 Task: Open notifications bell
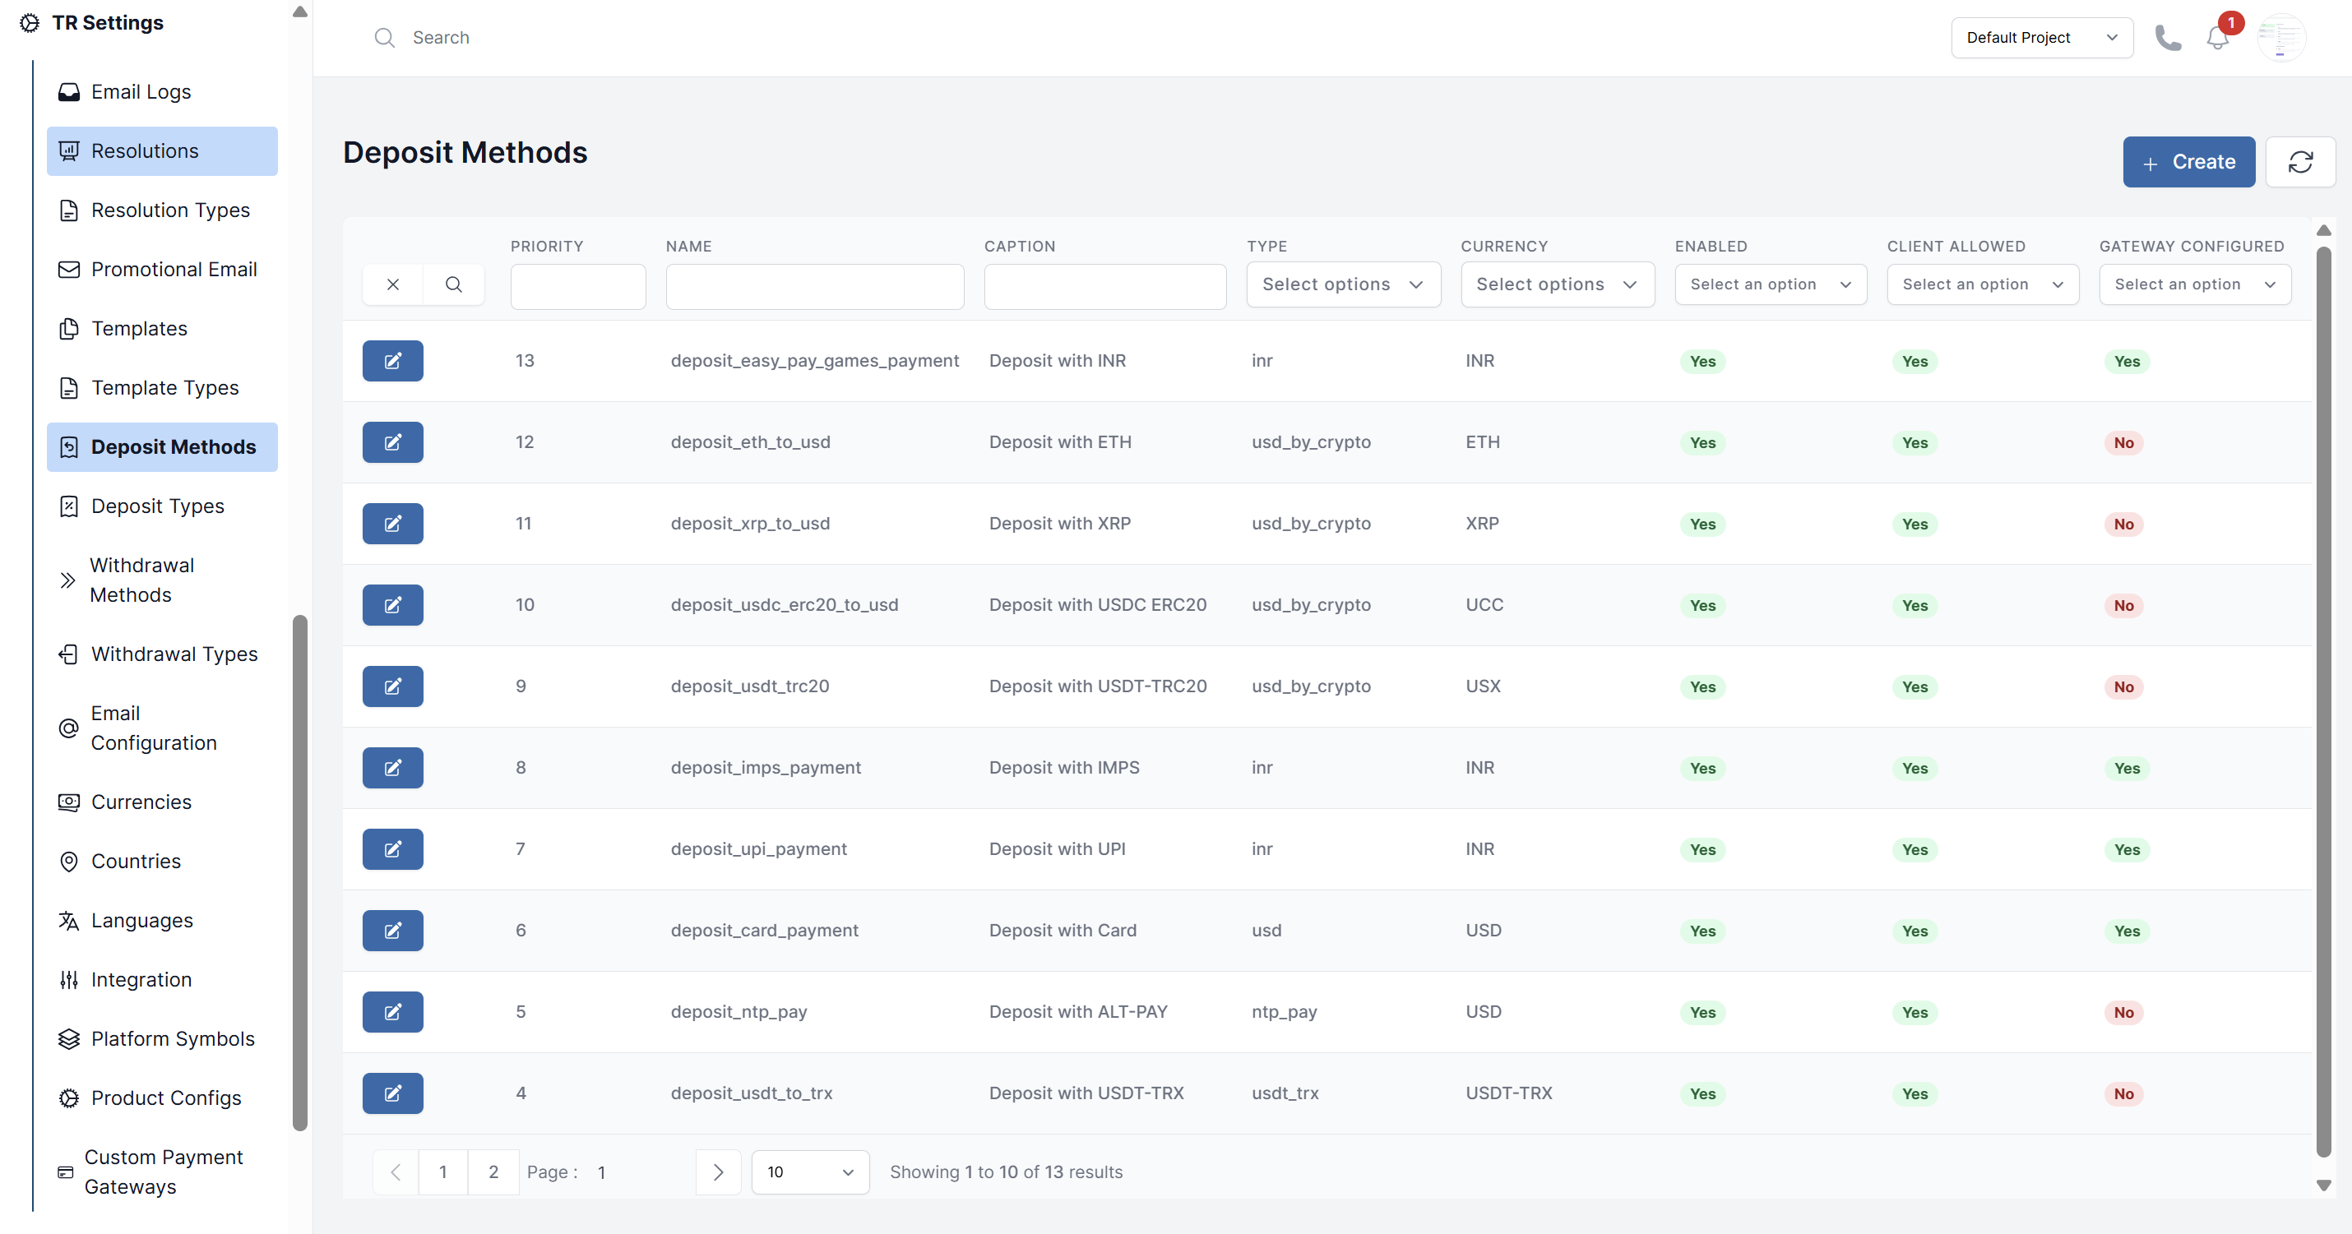(2218, 38)
